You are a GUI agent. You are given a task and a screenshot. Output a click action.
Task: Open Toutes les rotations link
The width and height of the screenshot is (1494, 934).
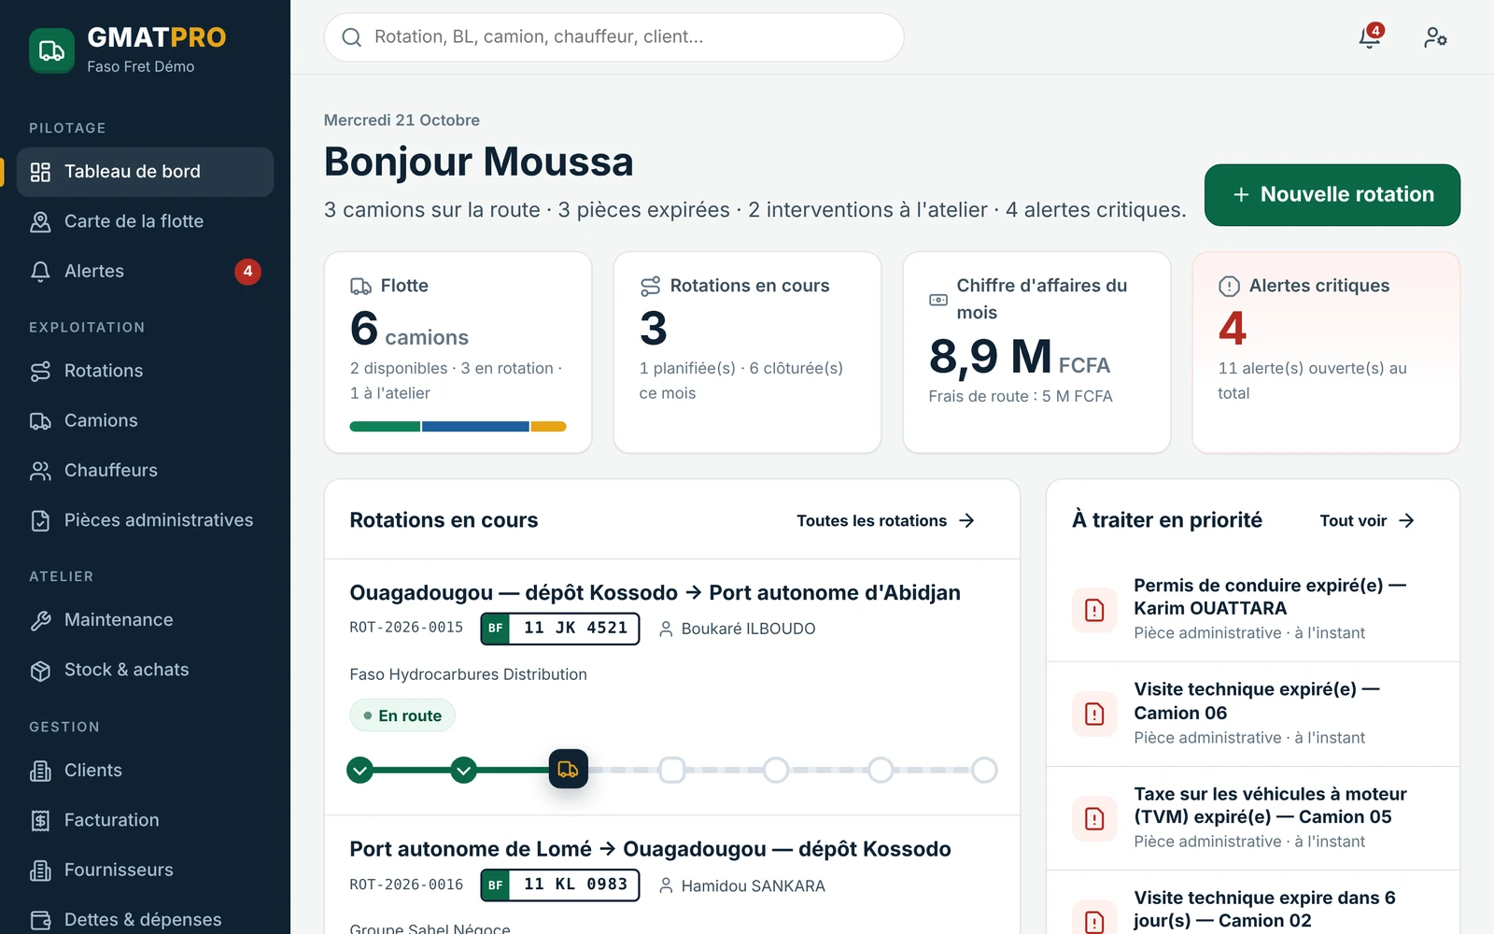[885, 520]
